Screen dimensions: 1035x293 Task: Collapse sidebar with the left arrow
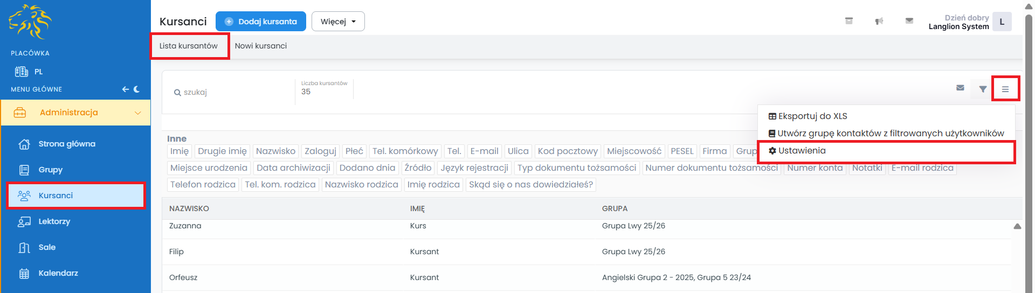(125, 89)
